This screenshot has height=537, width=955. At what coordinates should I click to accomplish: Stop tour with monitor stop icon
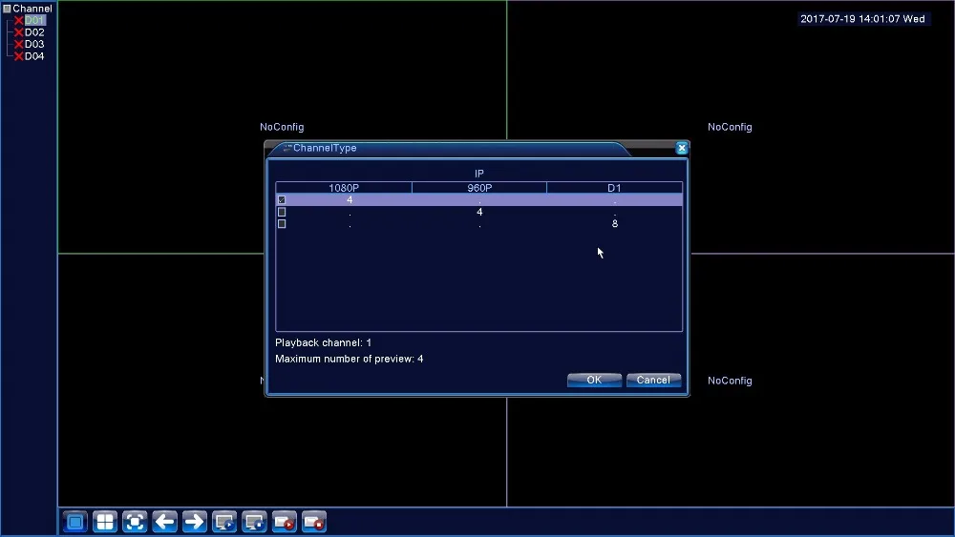[255, 522]
